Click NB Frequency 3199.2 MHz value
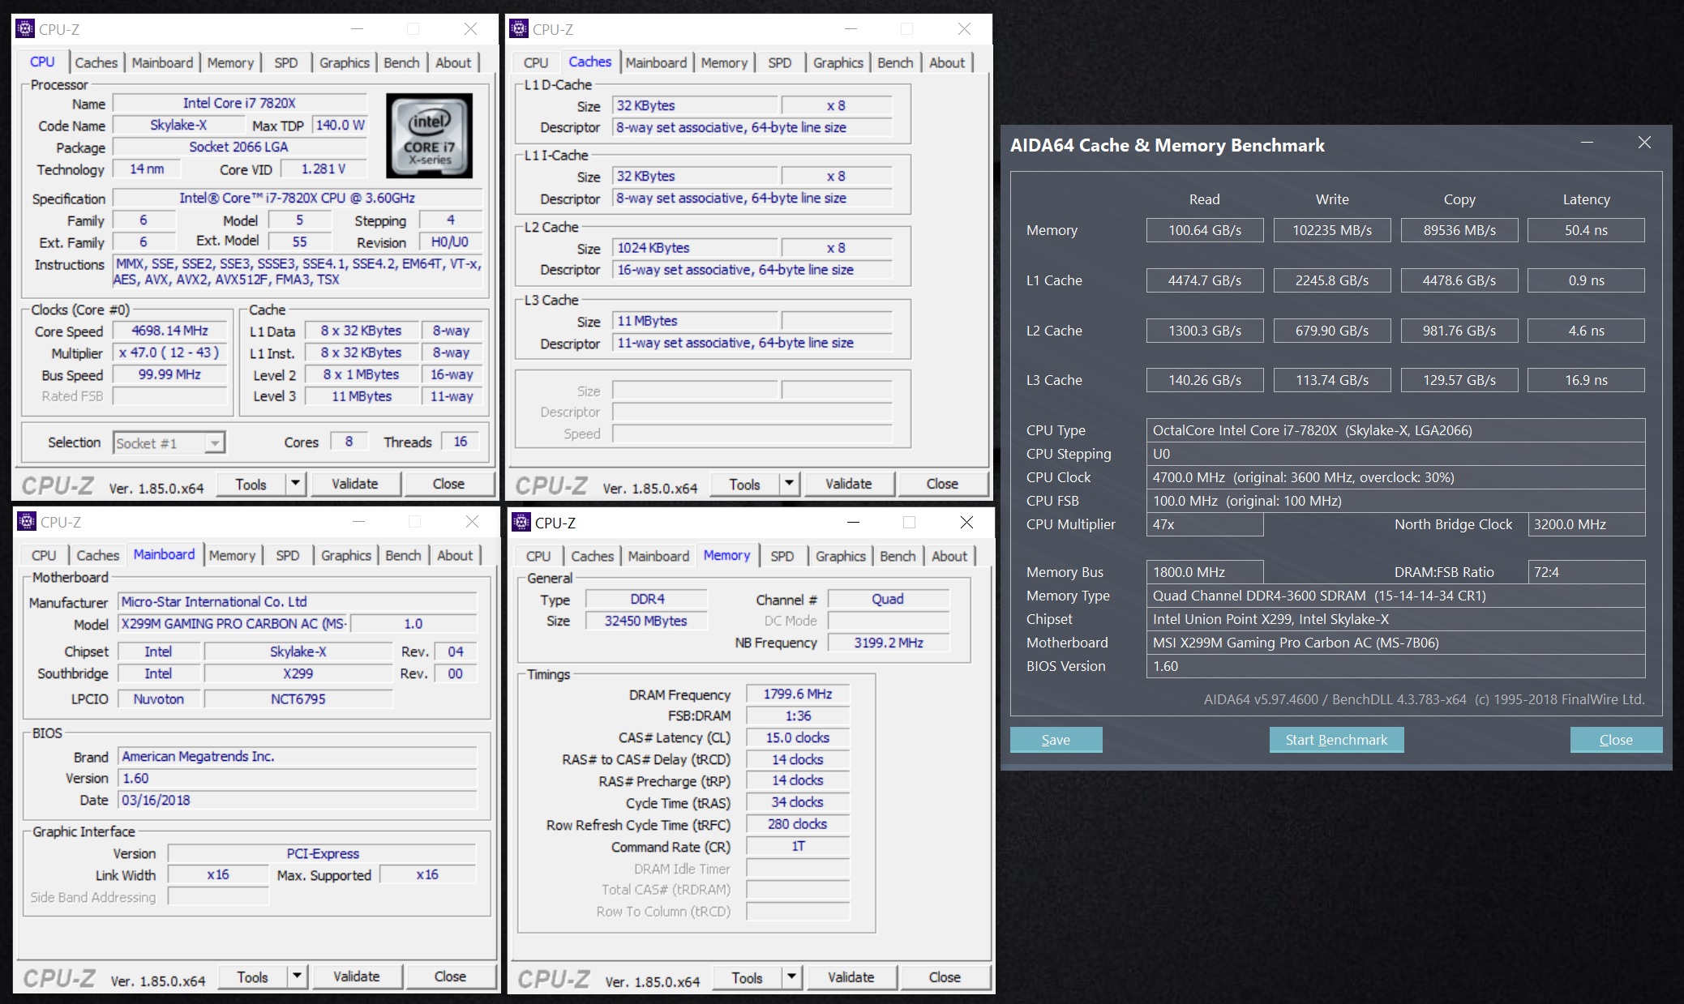This screenshot has width=1684, height=1004. (x=888, y=643)
